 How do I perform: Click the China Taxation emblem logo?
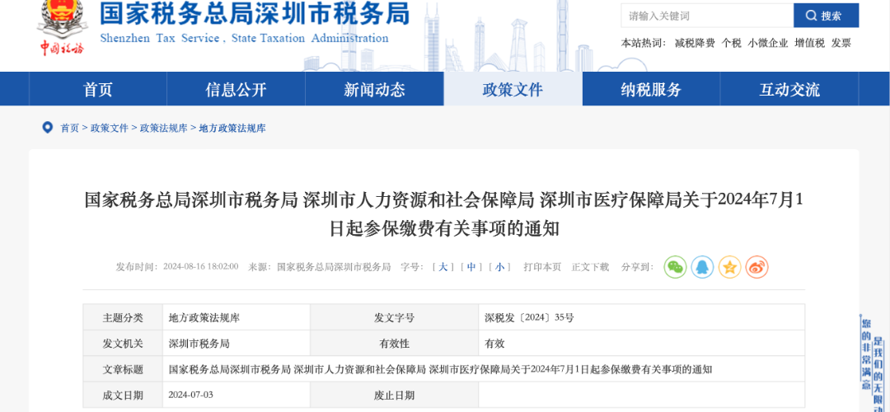(x=63, y=27)
